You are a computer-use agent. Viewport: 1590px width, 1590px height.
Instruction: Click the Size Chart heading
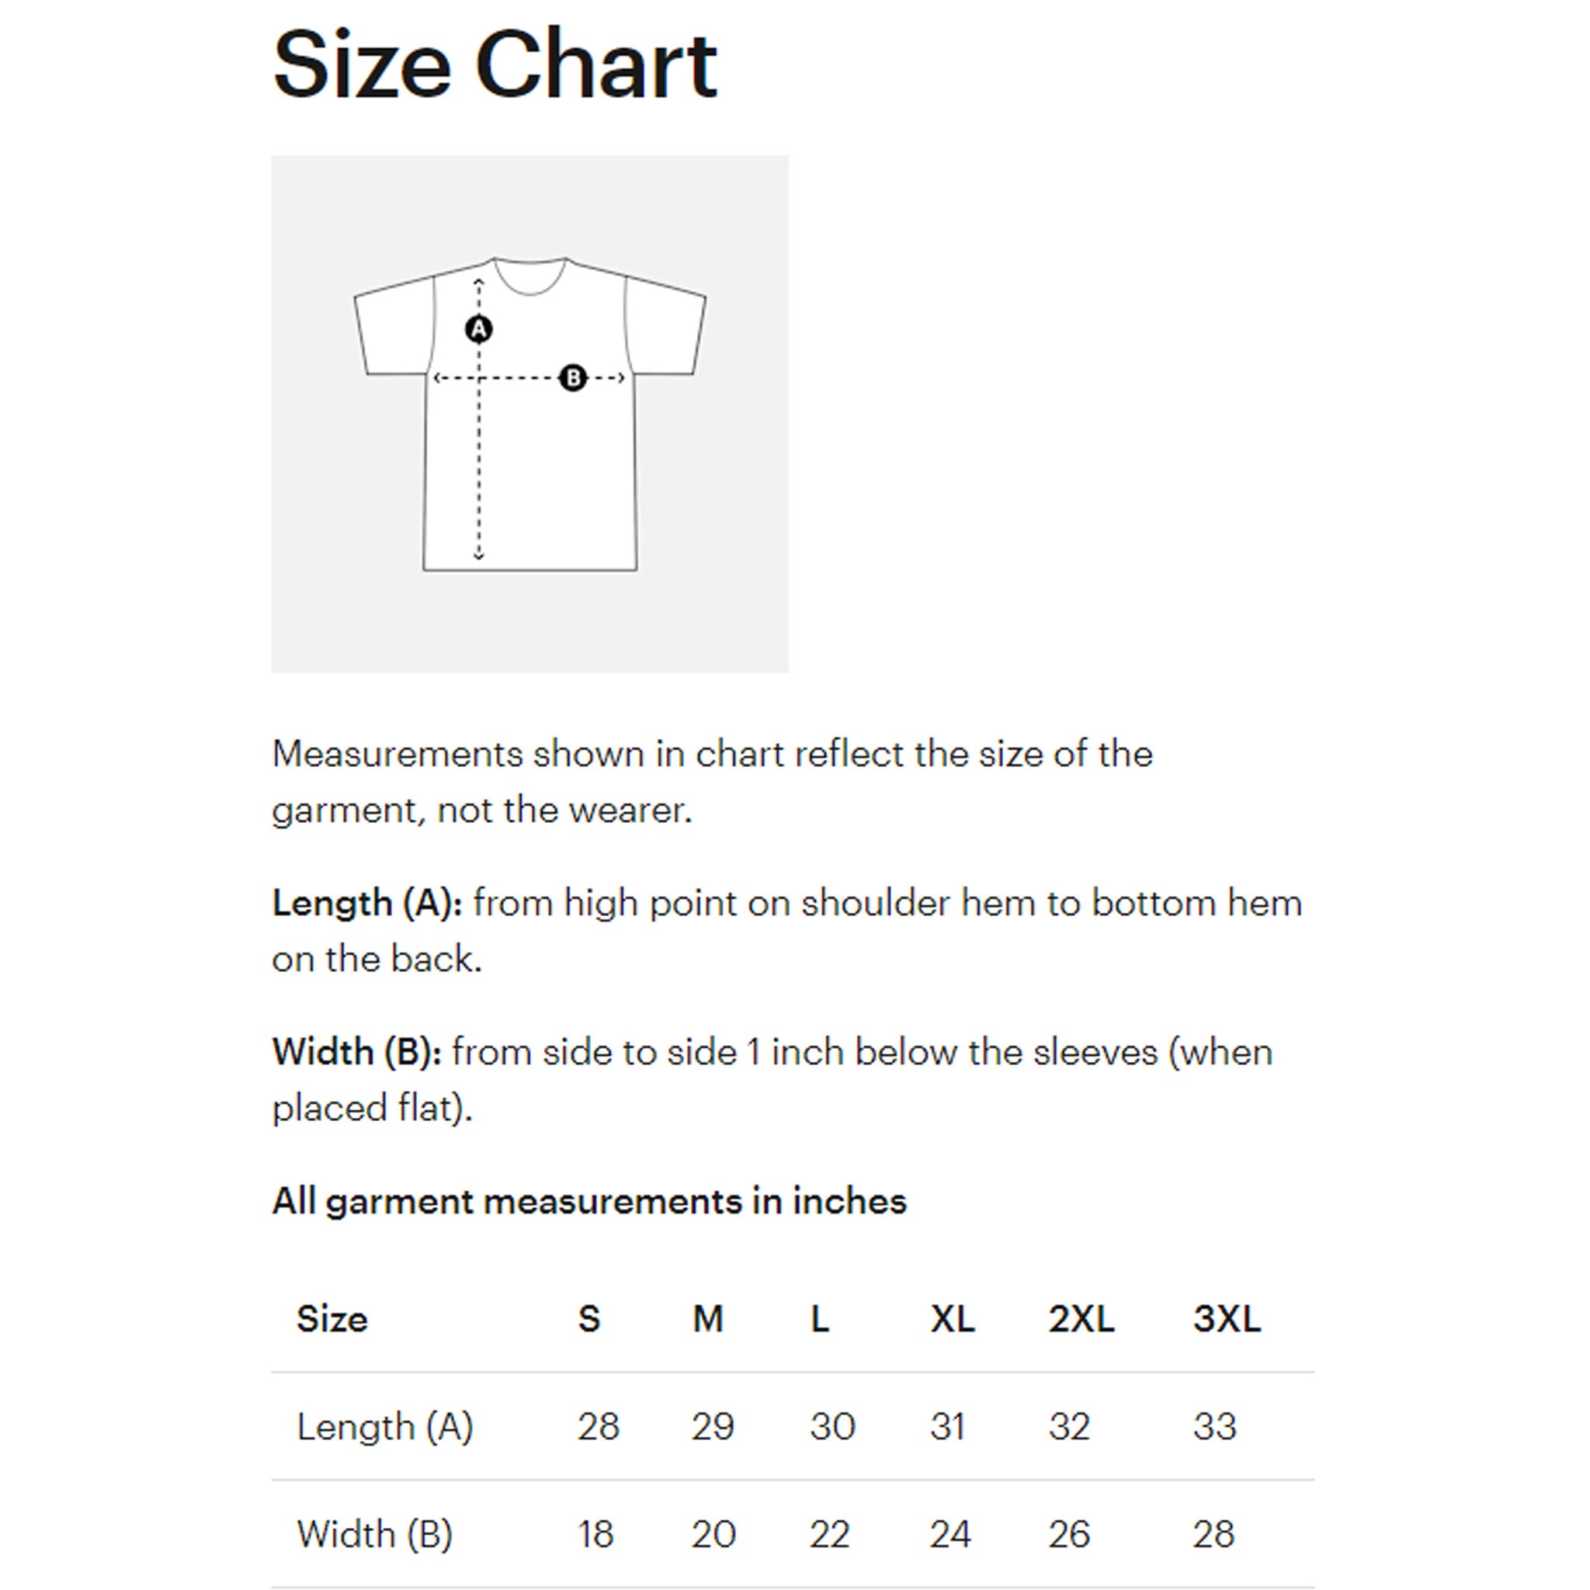pos(495,64)
